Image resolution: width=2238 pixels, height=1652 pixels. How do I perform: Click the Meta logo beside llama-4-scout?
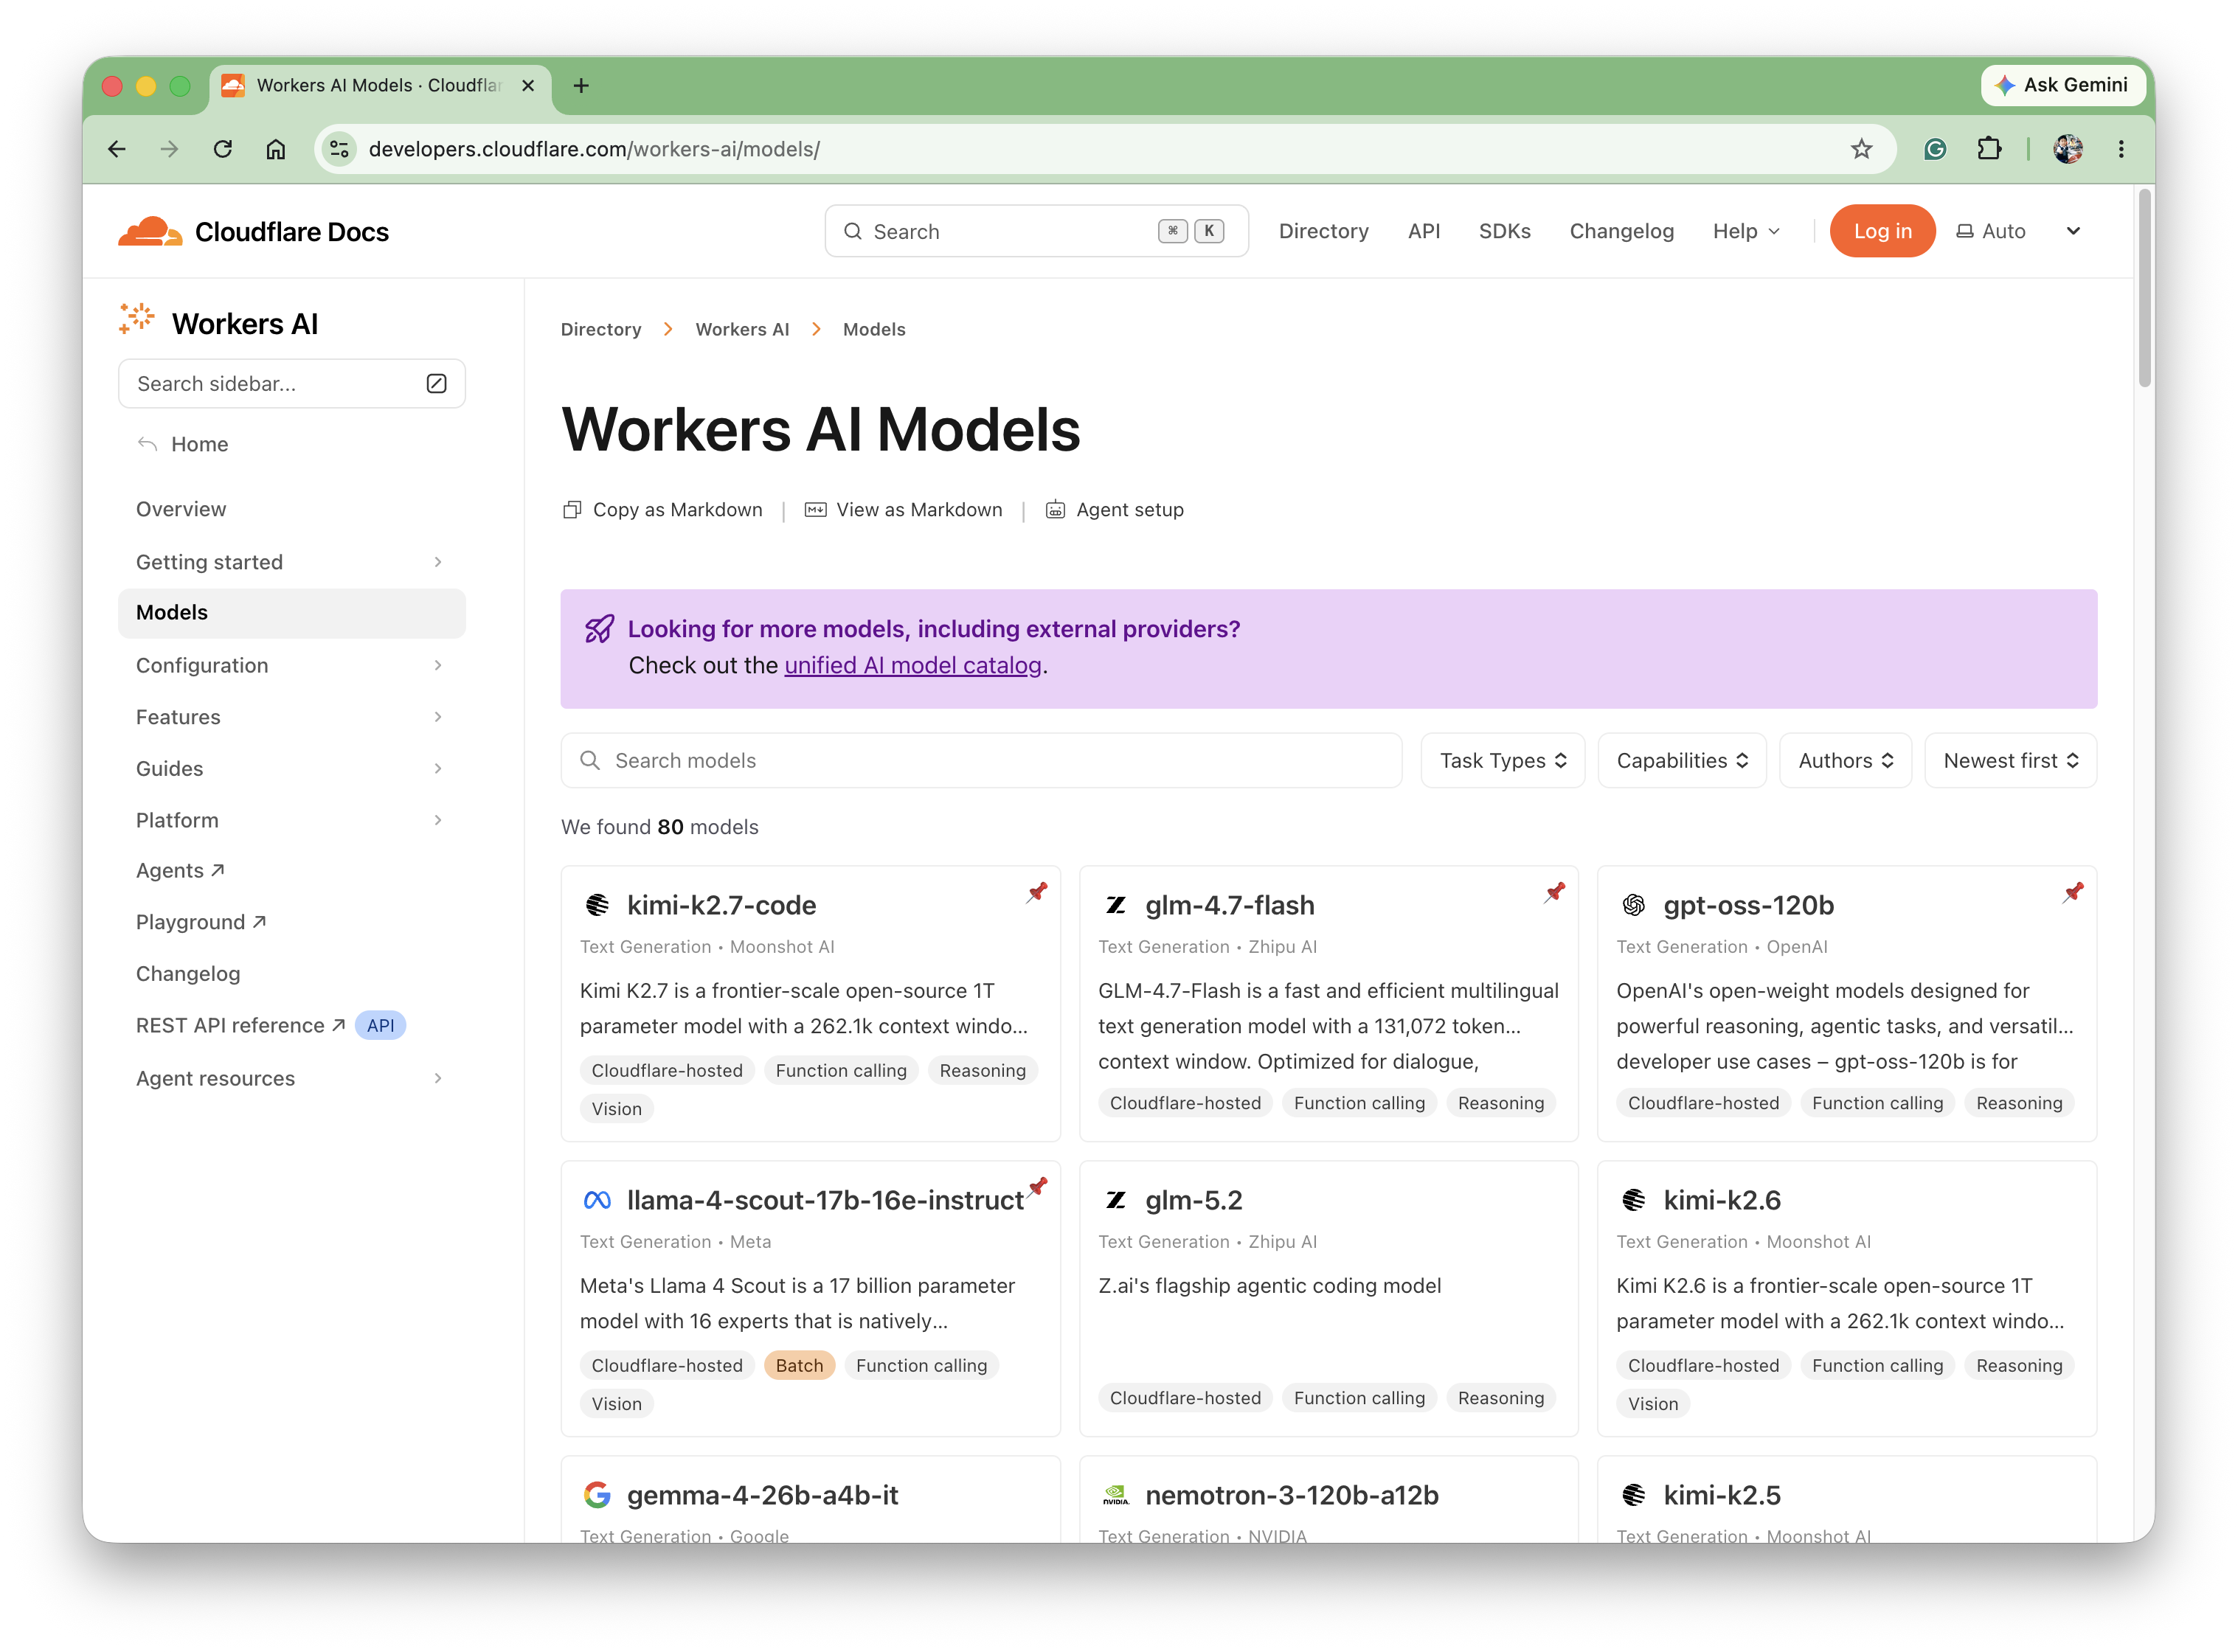pos(597,1200)
